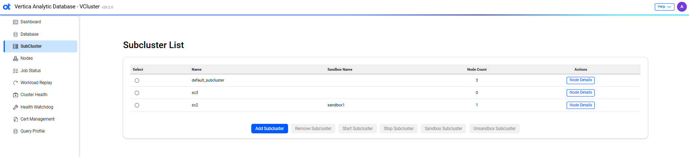Select the sc3 radio button
The image size is (689, 157).
tap(137, 93)
